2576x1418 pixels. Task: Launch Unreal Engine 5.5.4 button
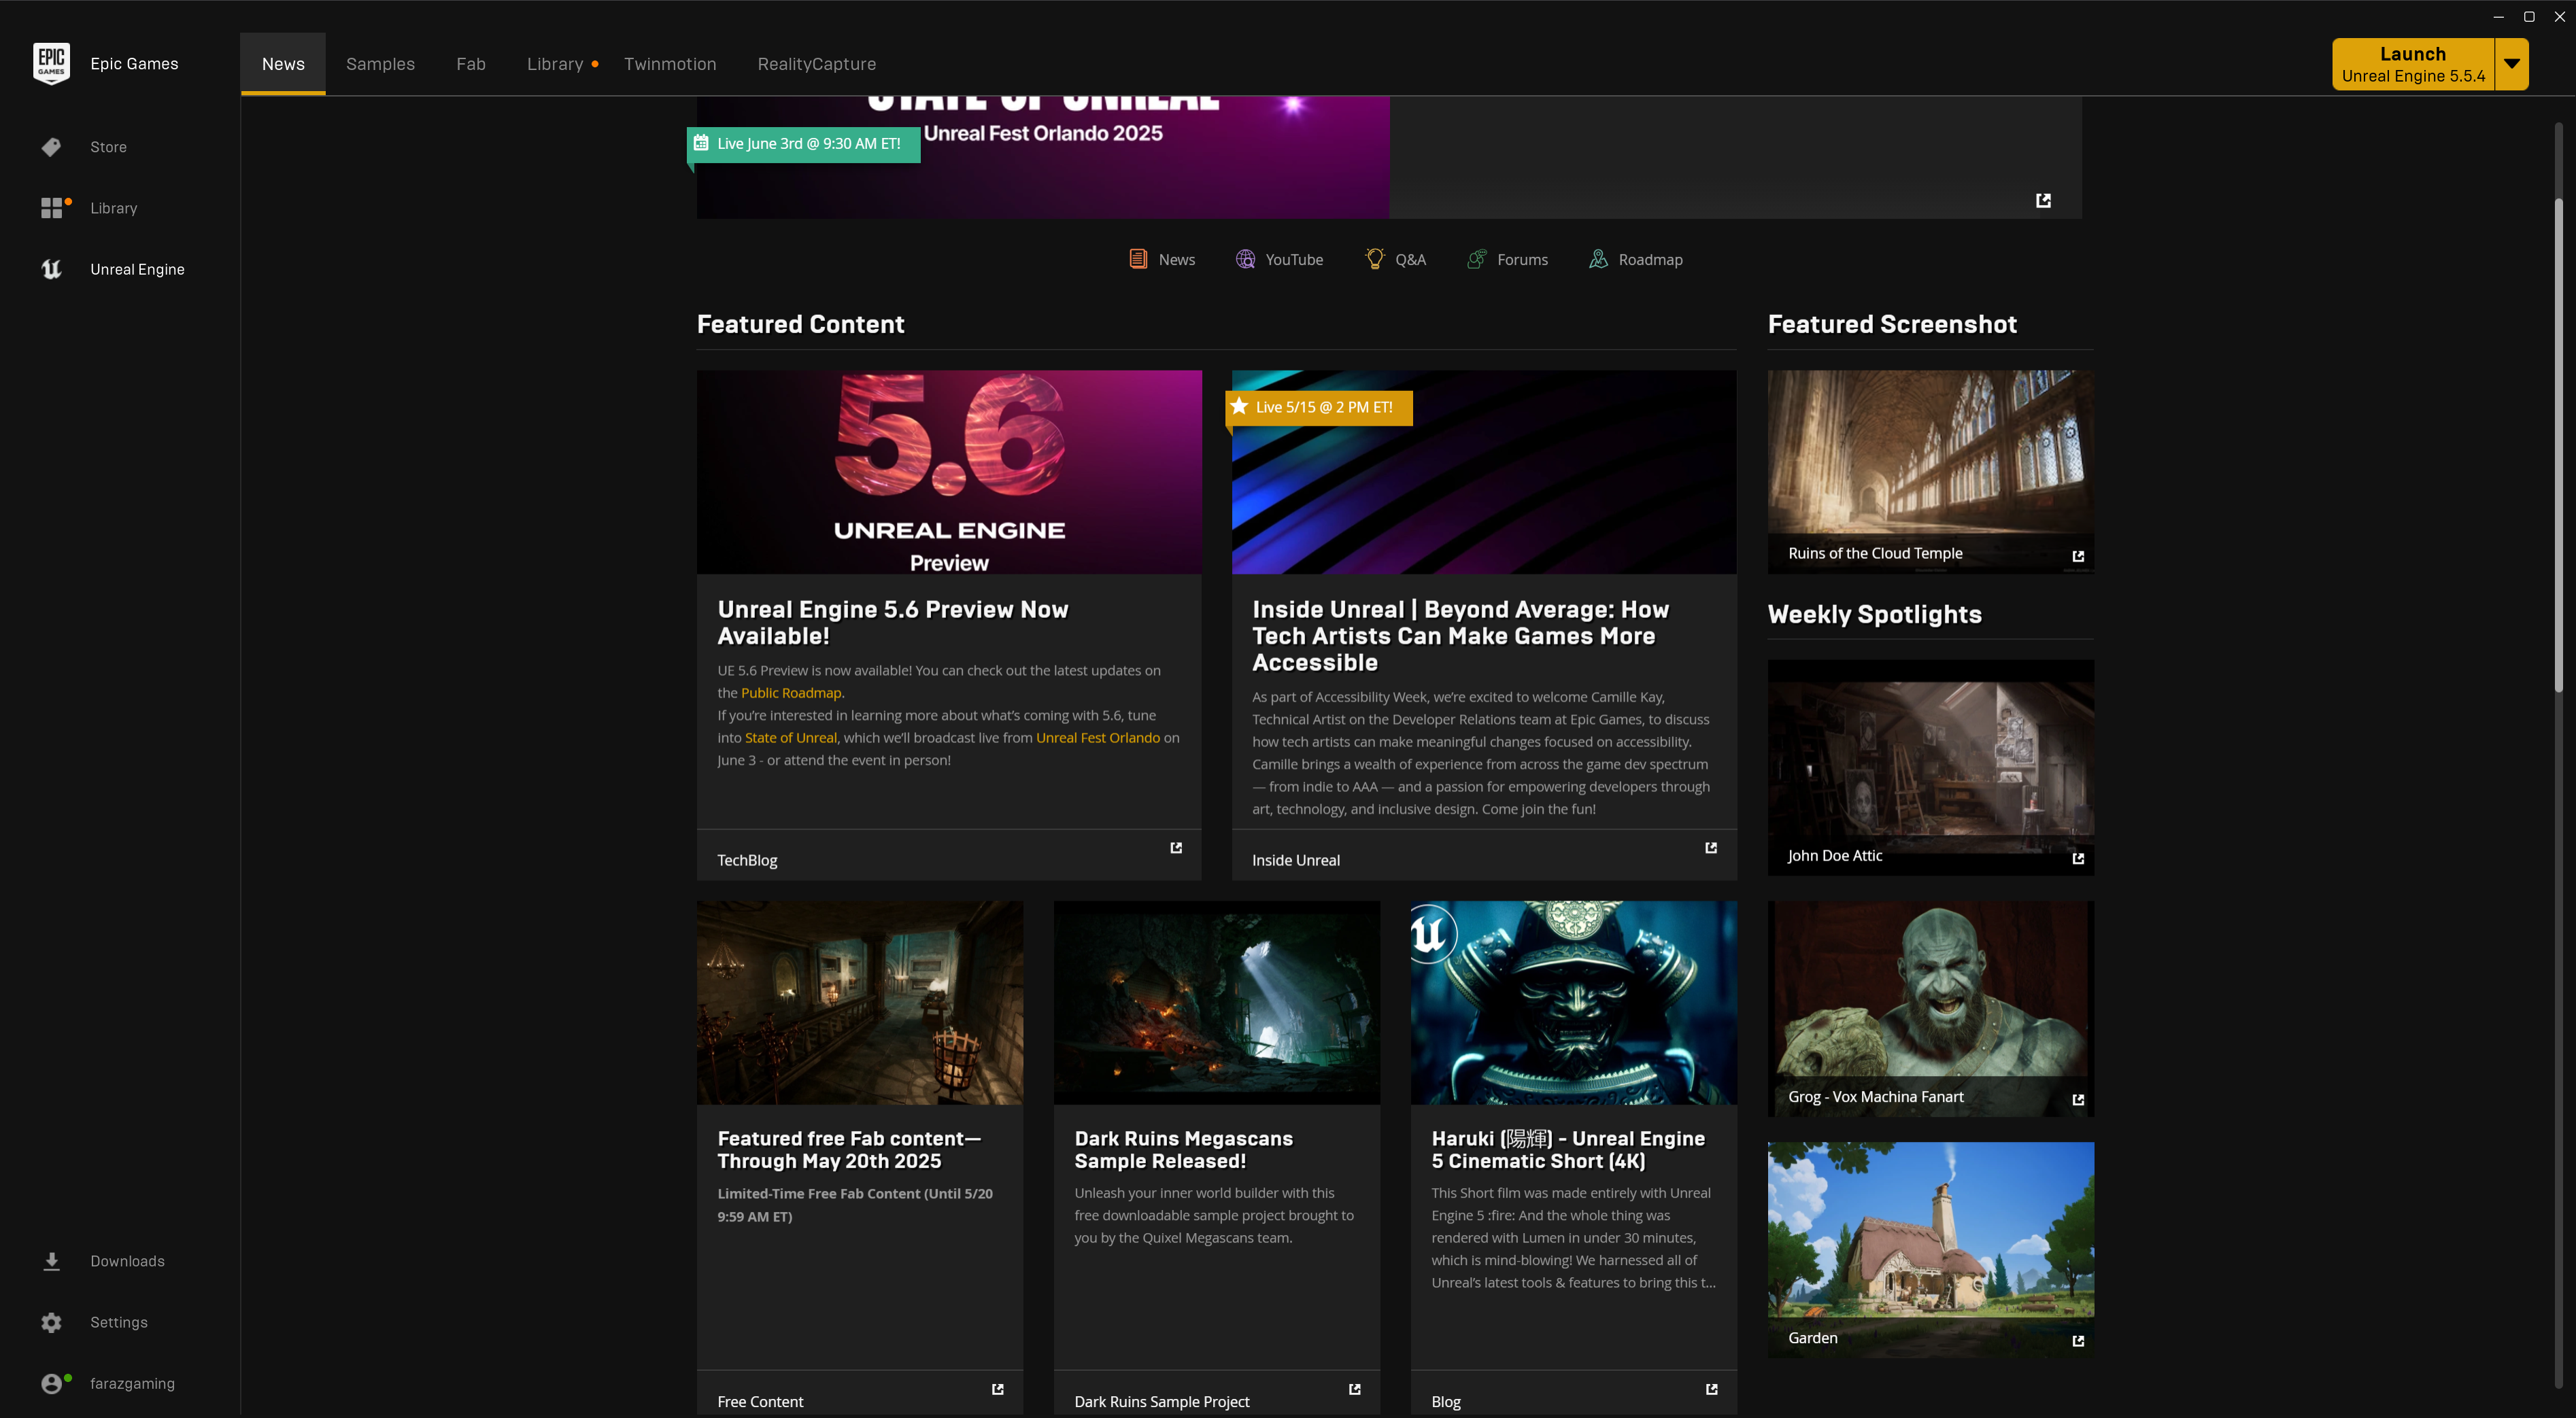[x=2412, y=64]
